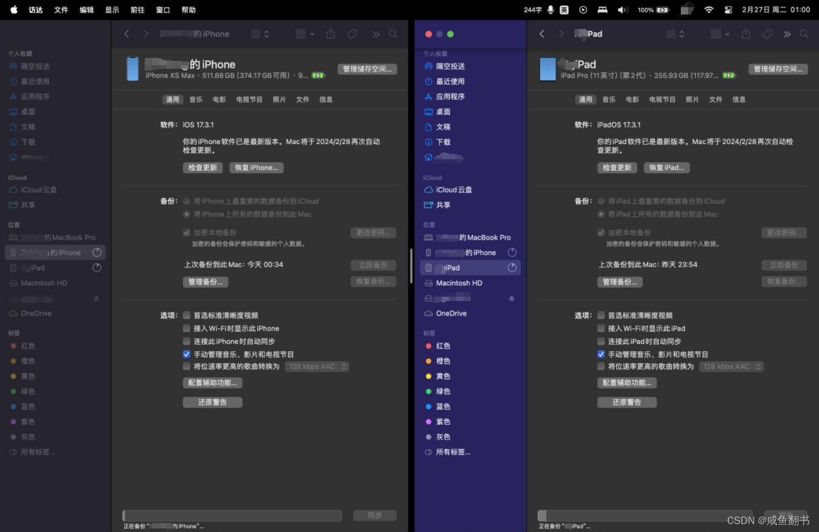Image resolution: width=819 pixels, height=532 pixels.
Task: Enable prefer standard definition videos for iPad
Action: (x=601, y=315)
